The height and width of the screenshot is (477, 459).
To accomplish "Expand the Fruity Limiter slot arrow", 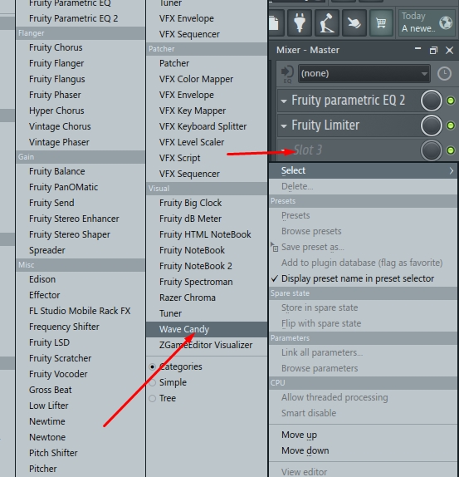I will [284, 126].
